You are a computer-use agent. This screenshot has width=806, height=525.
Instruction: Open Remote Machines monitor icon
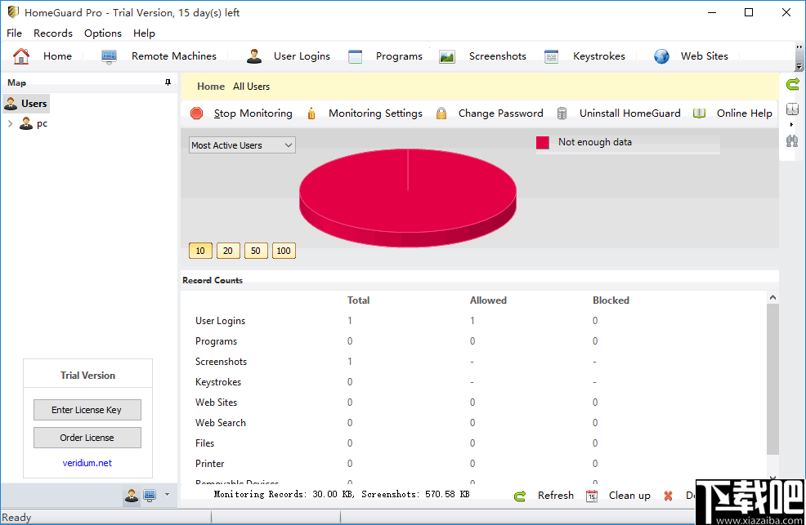[x=109, y=56]
